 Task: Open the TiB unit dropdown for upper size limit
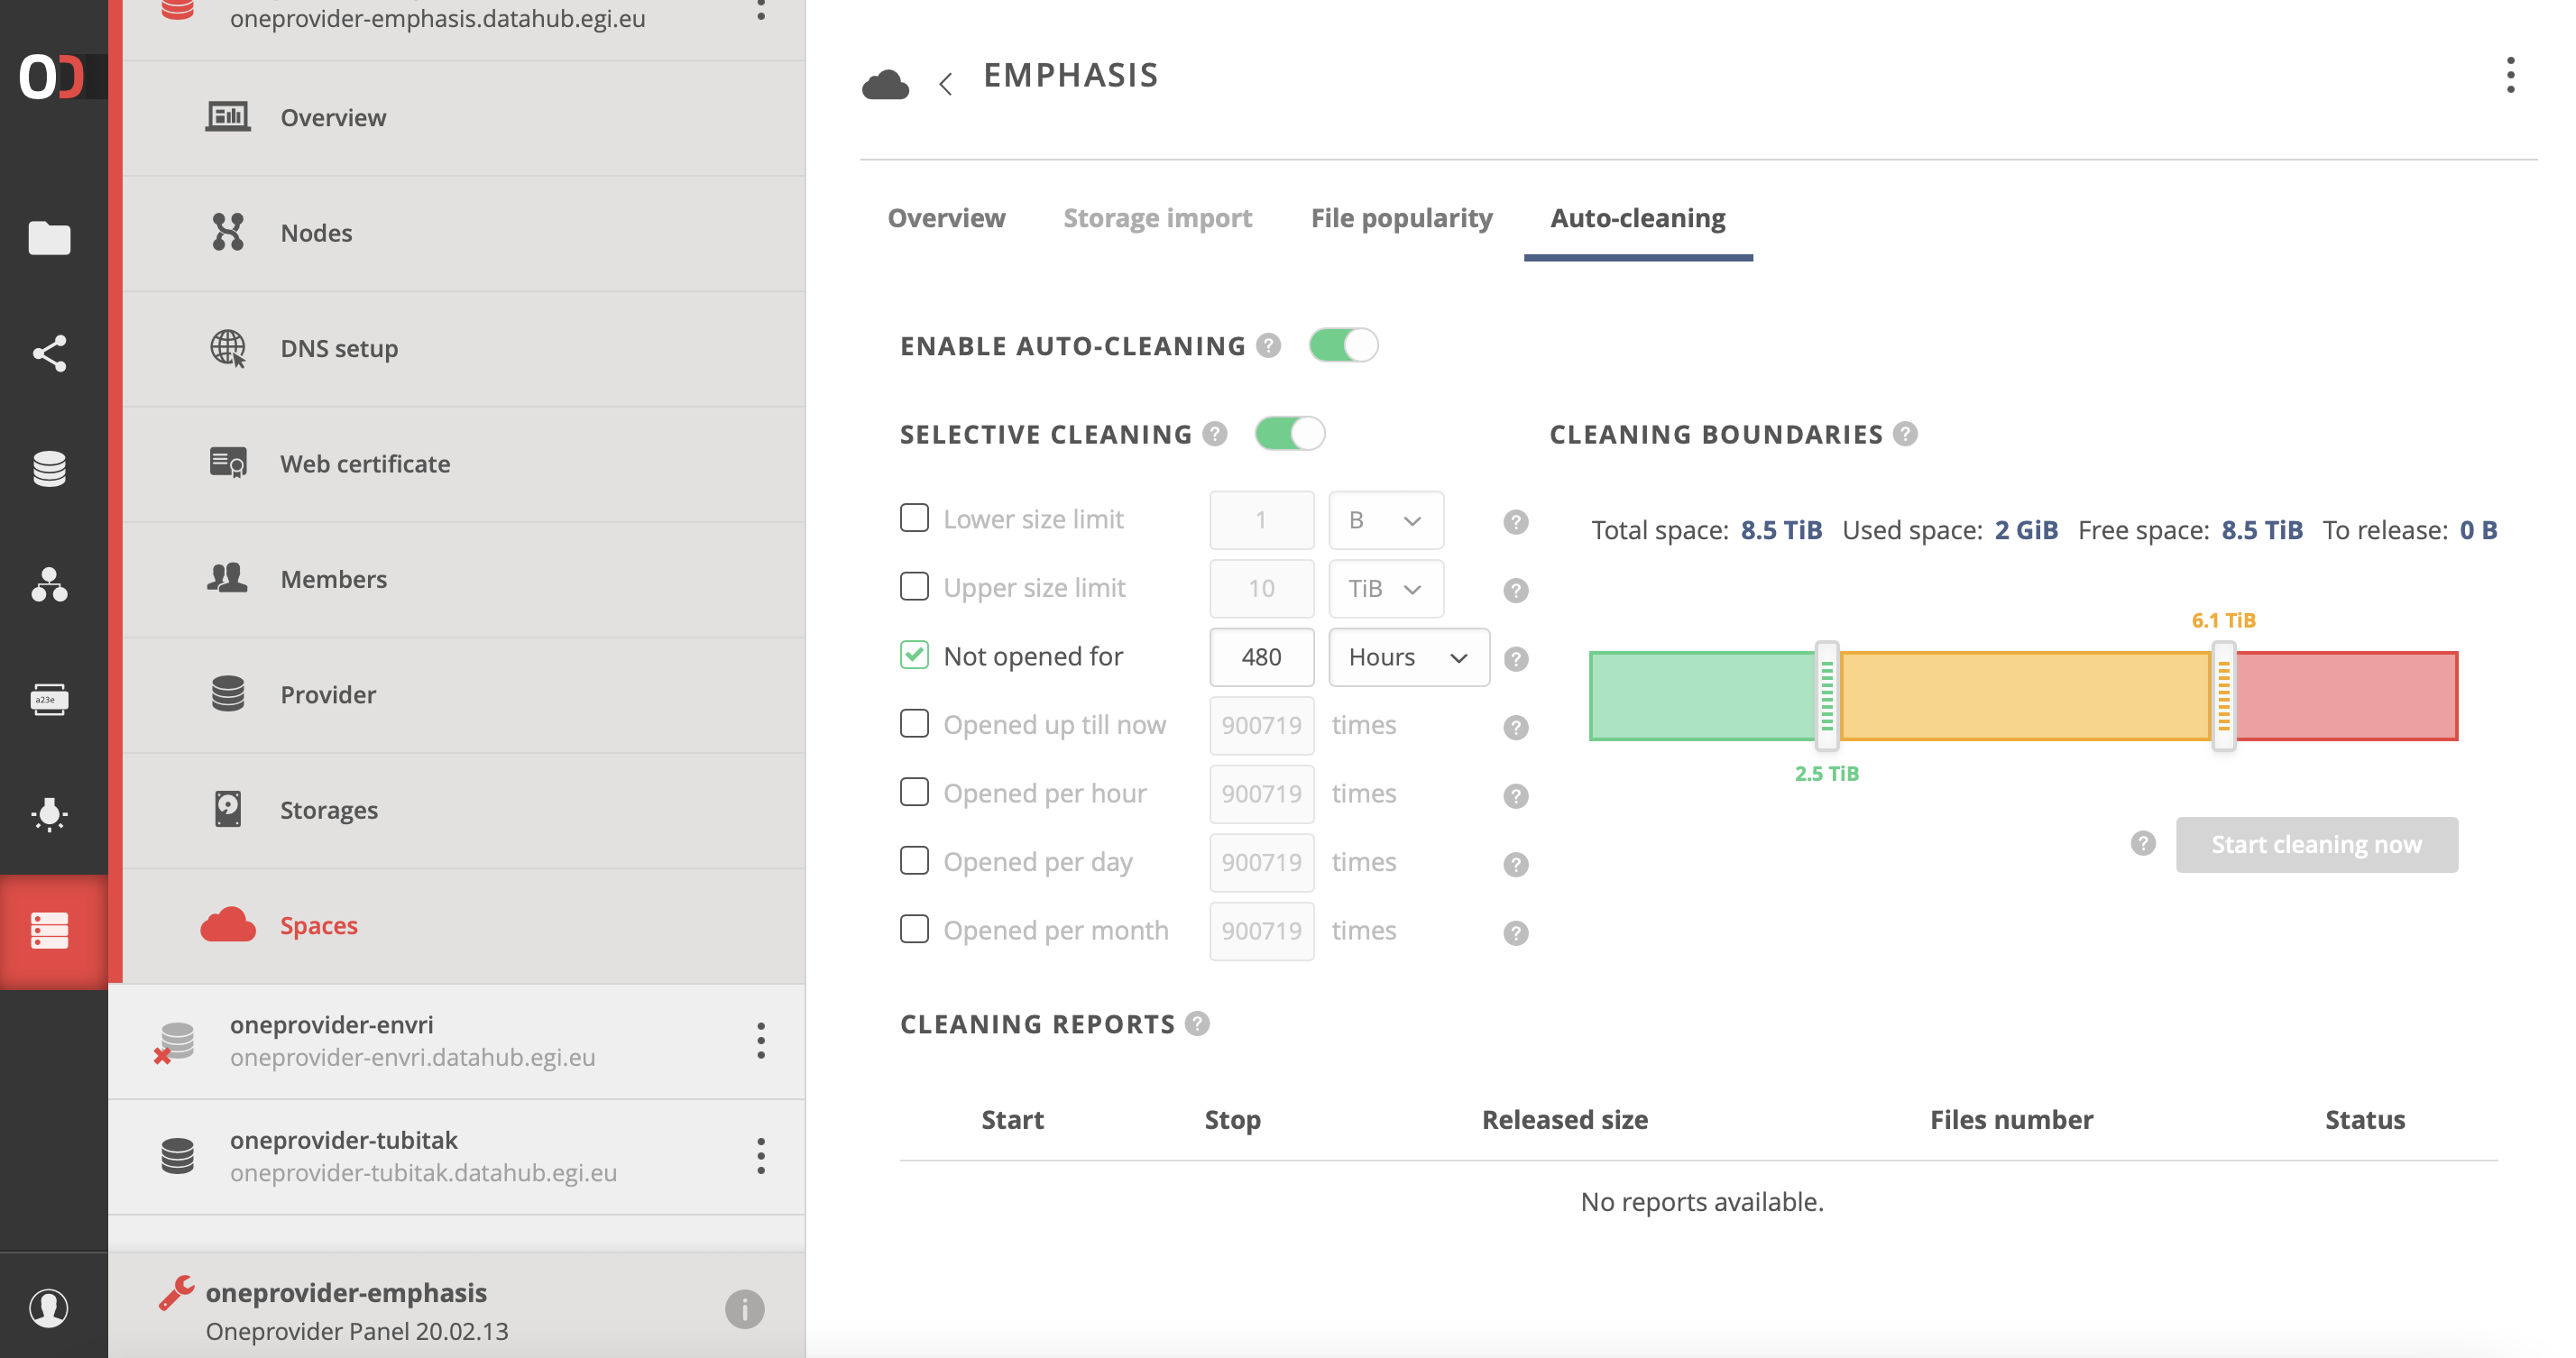point(1385,589)
